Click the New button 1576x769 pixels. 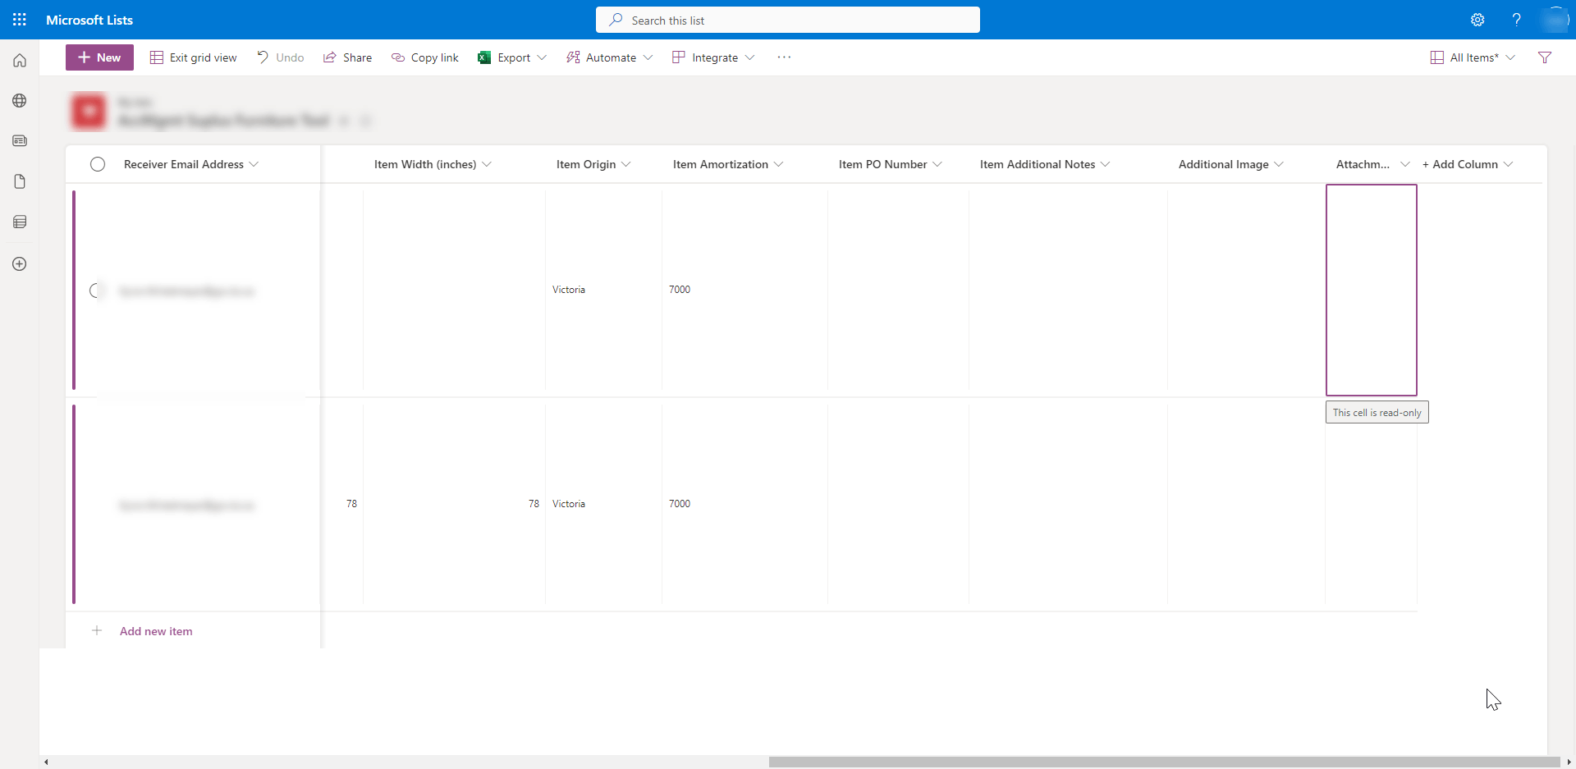[99, 57]
